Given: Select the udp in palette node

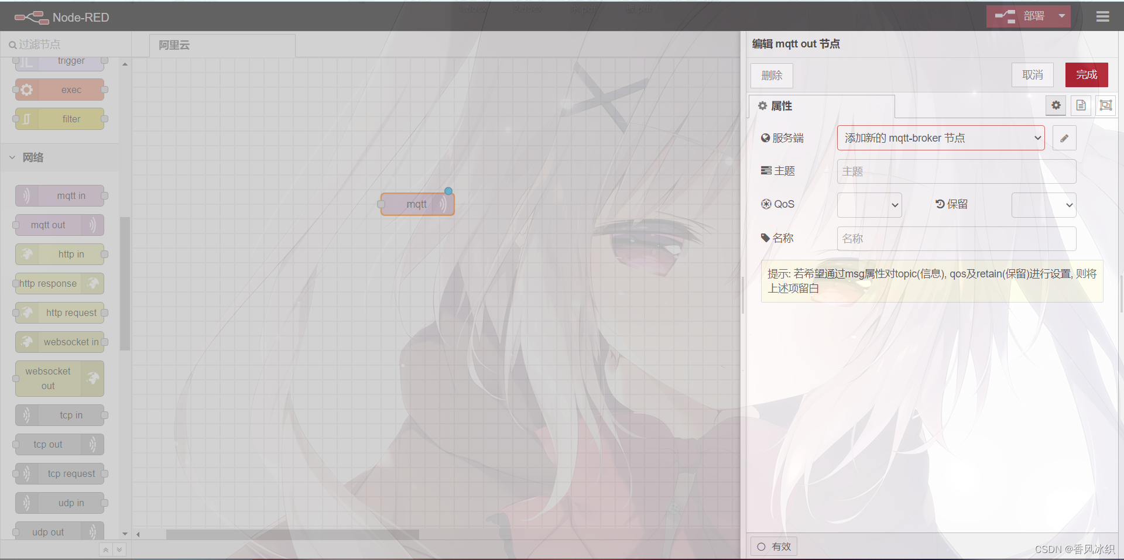Looking at the screenshot, I should pos(60,503).
